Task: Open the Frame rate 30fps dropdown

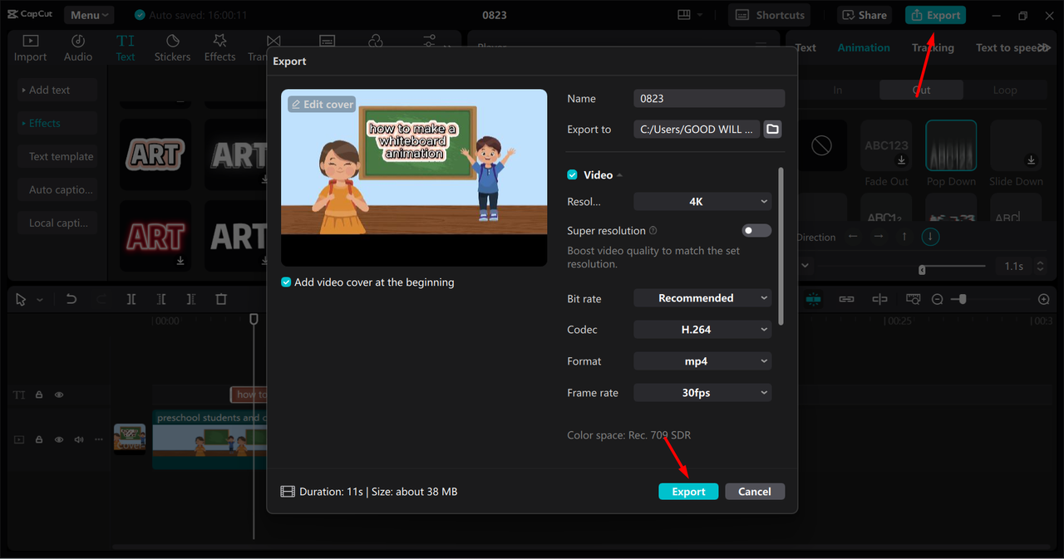Action: click(x=702, y=392)
